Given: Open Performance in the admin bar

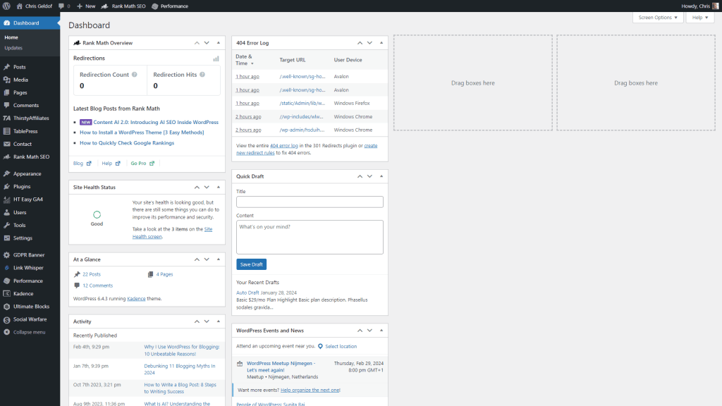Looking at the screenshot, I should (170, 6).
